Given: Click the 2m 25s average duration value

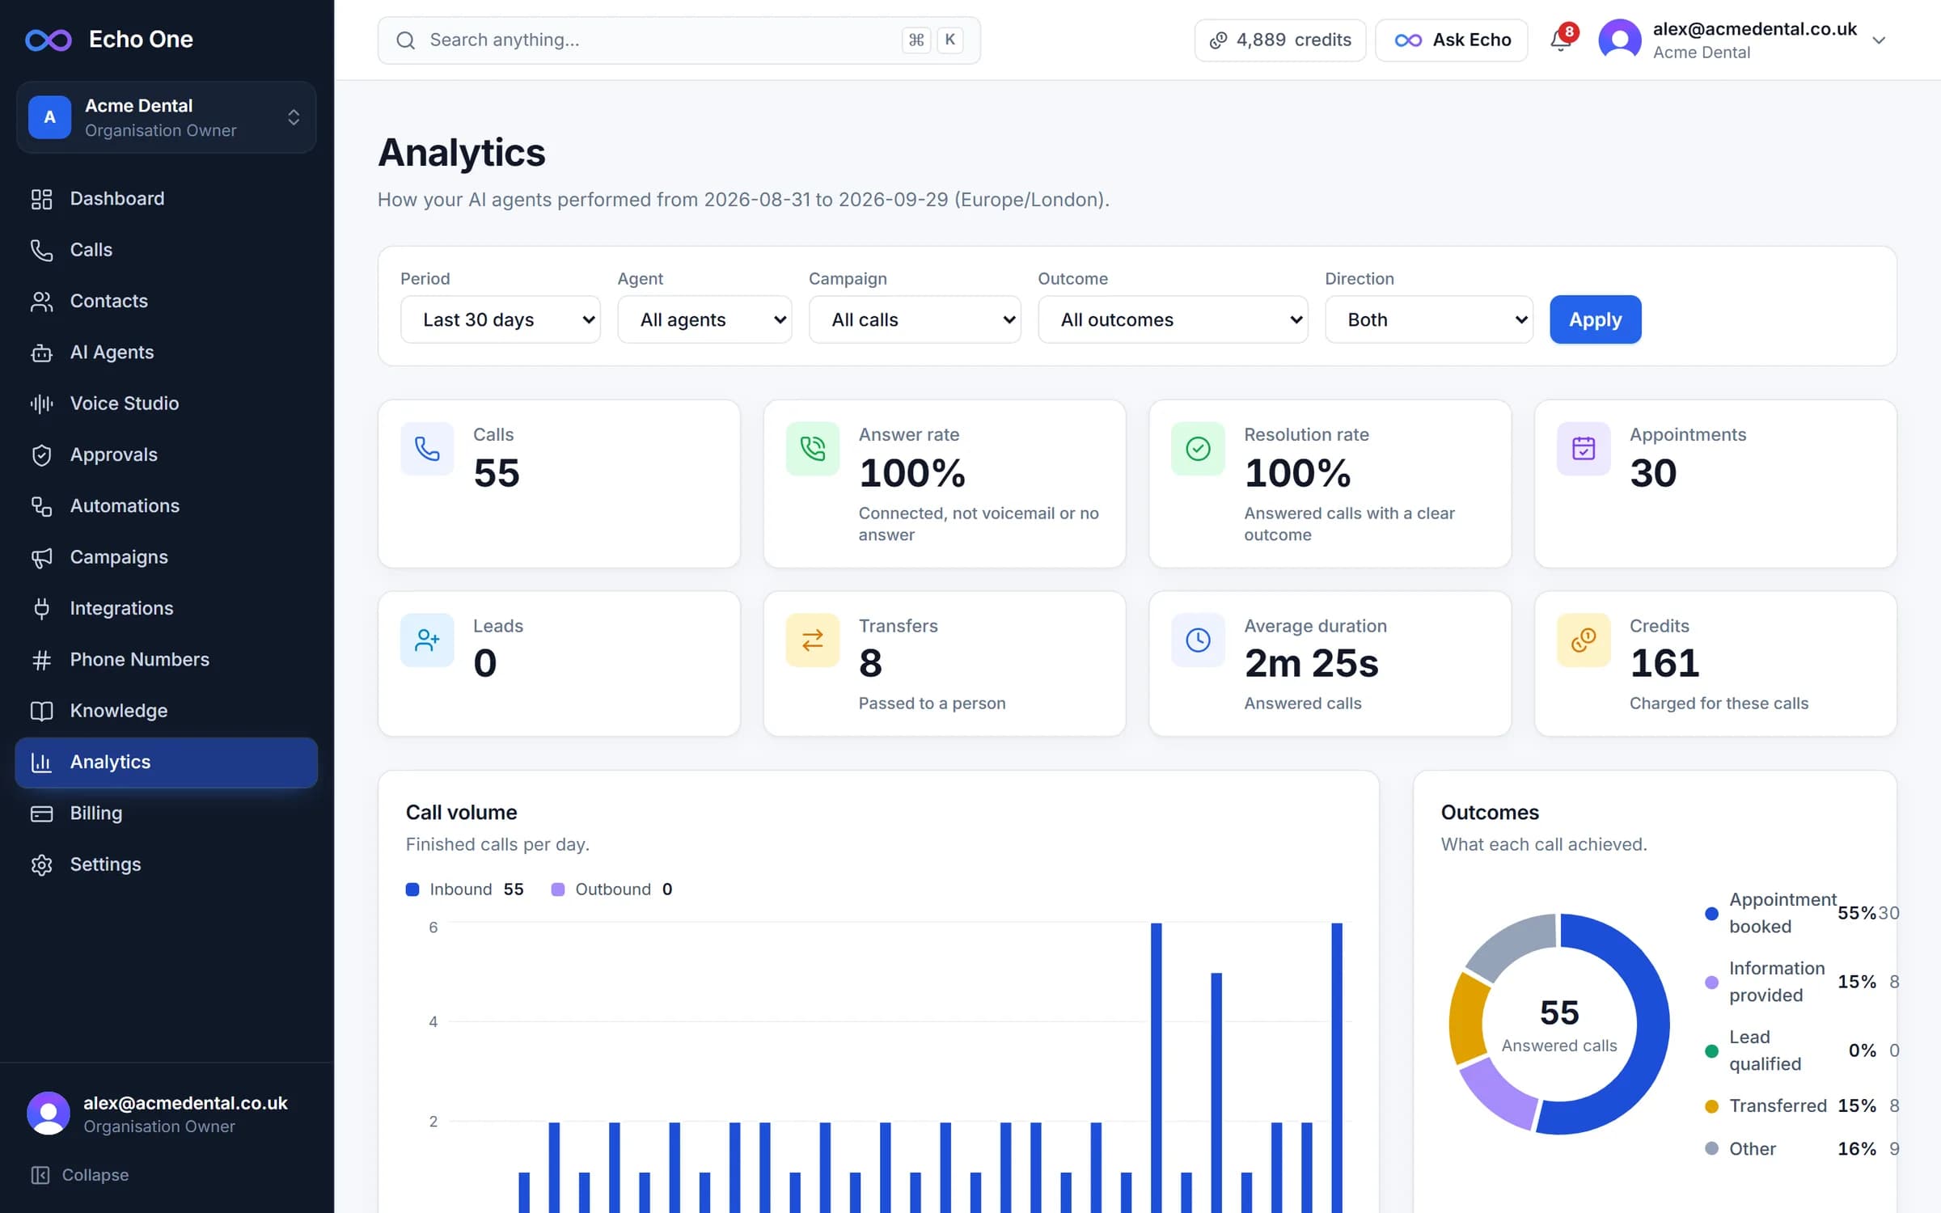Looking at the screenshot, I should tap(1311, 664).
